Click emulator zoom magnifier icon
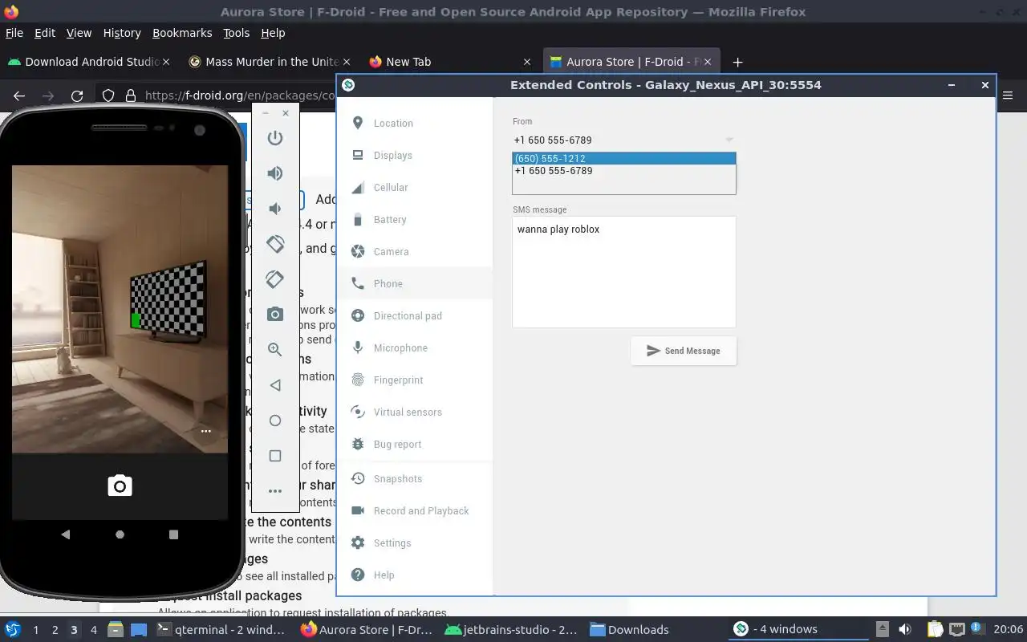This screenshot has width=1027, height=642. (x=275, y=349)
